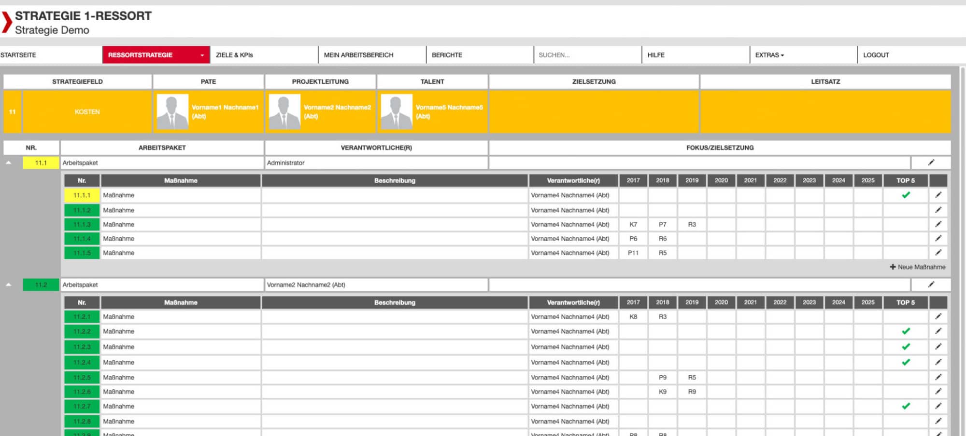Click the Suchen search field
This screenshot has width=966, height=436.
587,55
